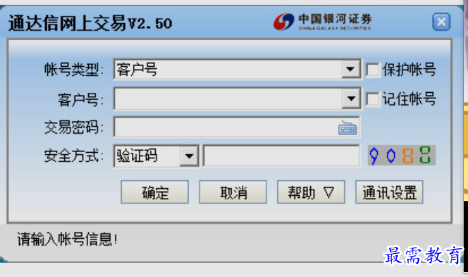Viewport: 468px width, 277px height.
Task: Open the soft keyboard icon in password field
Action: [347, 128]
